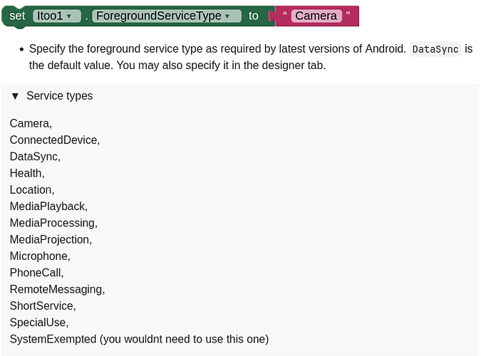Click the Service types summary label
This screenshot has width=481, height=356.
(x=60, y=96)
